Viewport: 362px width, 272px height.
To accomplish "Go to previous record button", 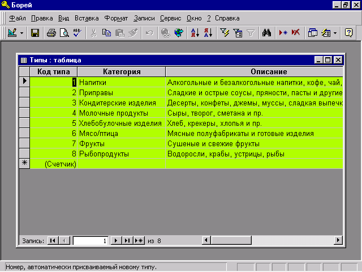I will tap(64, 240).
